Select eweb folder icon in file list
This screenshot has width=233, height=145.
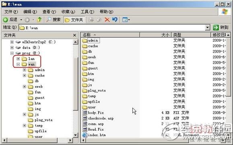85,57
